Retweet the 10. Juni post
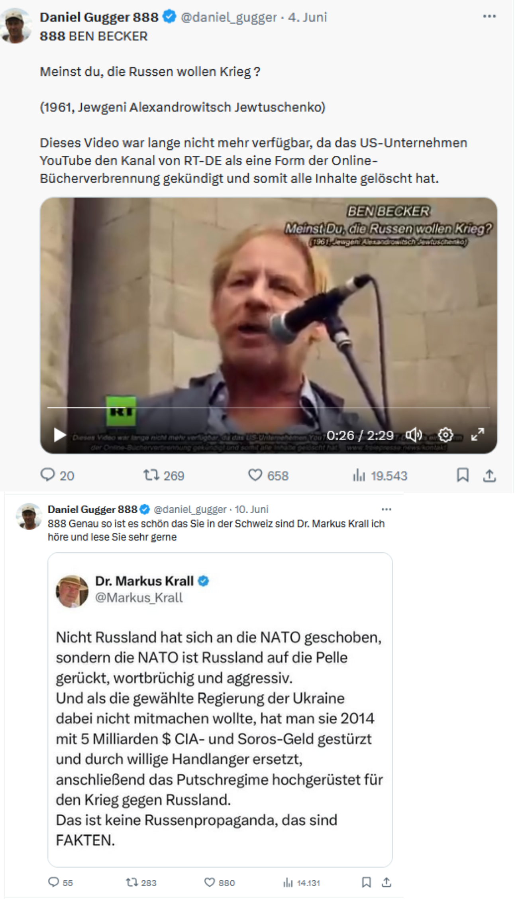The image size is (518, 899). click(131, 882)
